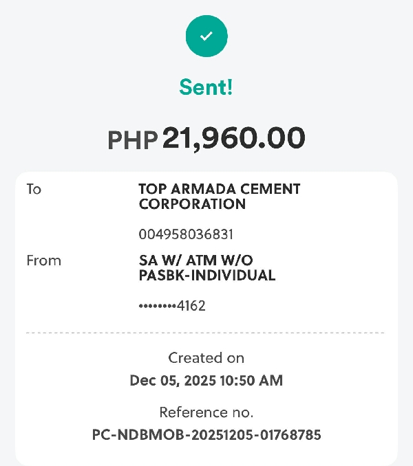Click the word CORPORATION in recipient name

[192, 204]
